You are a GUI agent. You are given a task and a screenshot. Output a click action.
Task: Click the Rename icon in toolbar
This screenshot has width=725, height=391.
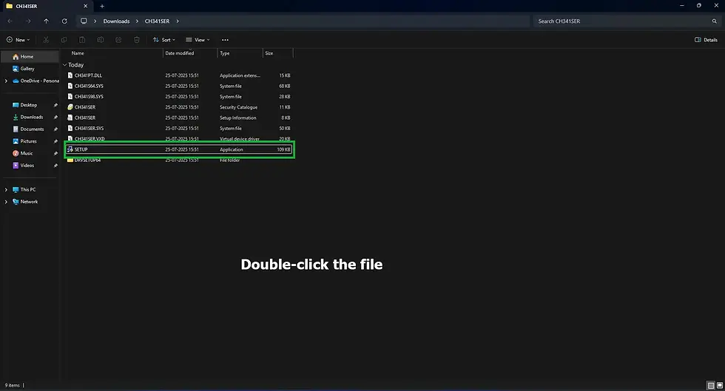[x=101, y=40]
